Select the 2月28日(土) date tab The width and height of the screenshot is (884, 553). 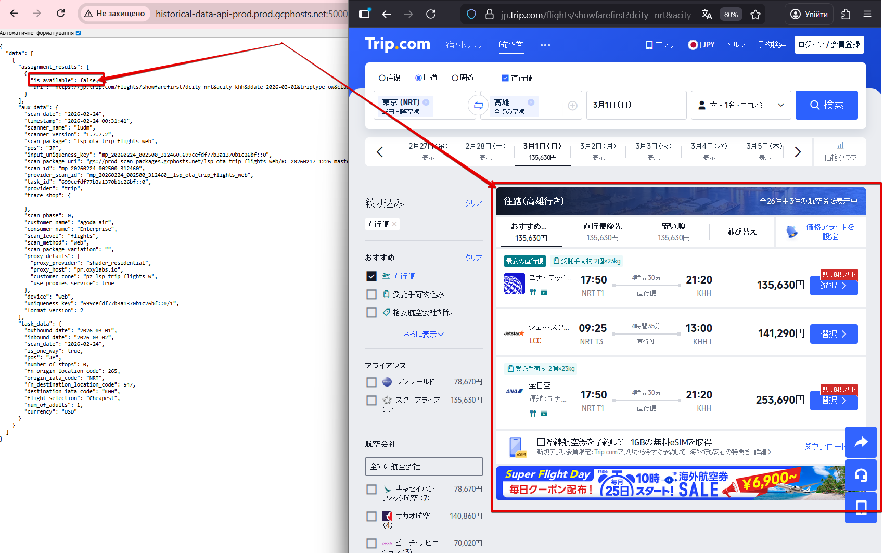coord(485,151)
